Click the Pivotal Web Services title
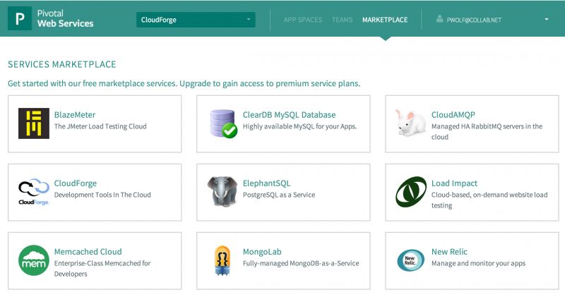The height and width of the screenshot is (297, 565). (65, 18)
